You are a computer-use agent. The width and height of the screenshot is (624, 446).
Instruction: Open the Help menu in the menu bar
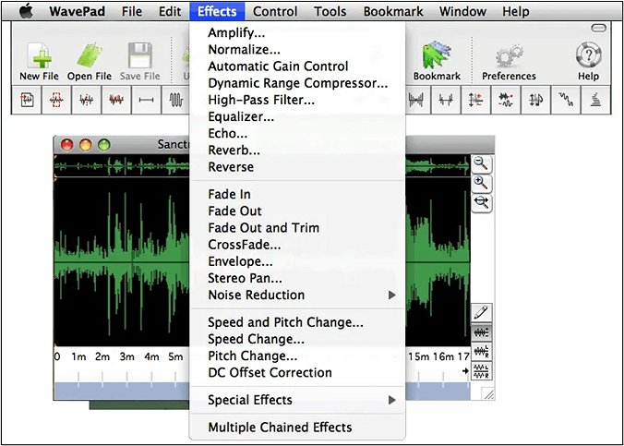[x=515, y=12]
